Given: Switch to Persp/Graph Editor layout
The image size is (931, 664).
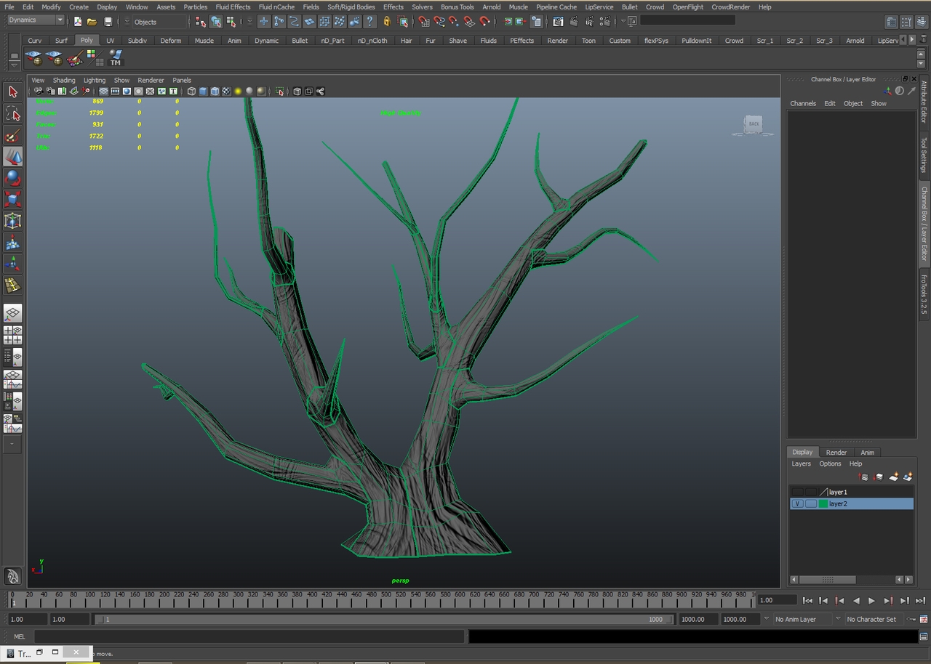Looking at the screenshot, I should [x=12, y=378].
